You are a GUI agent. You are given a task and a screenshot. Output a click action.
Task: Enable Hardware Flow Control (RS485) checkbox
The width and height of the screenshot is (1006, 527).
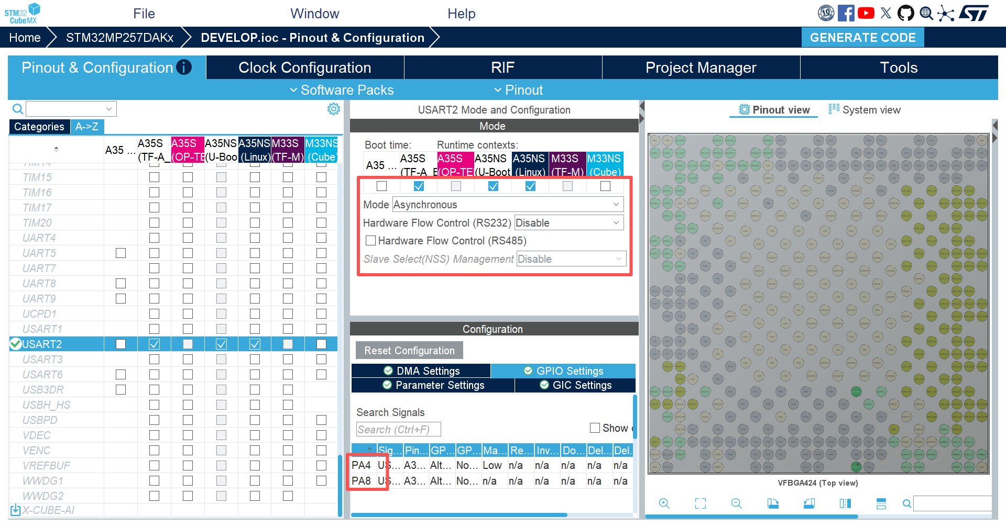pyautogui.click(x=370, y=241)
